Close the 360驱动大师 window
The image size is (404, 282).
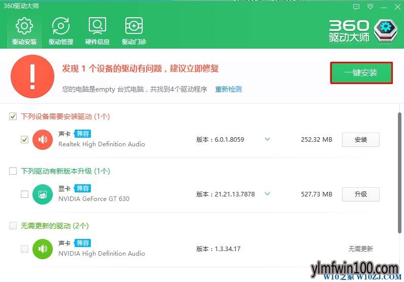397,7
